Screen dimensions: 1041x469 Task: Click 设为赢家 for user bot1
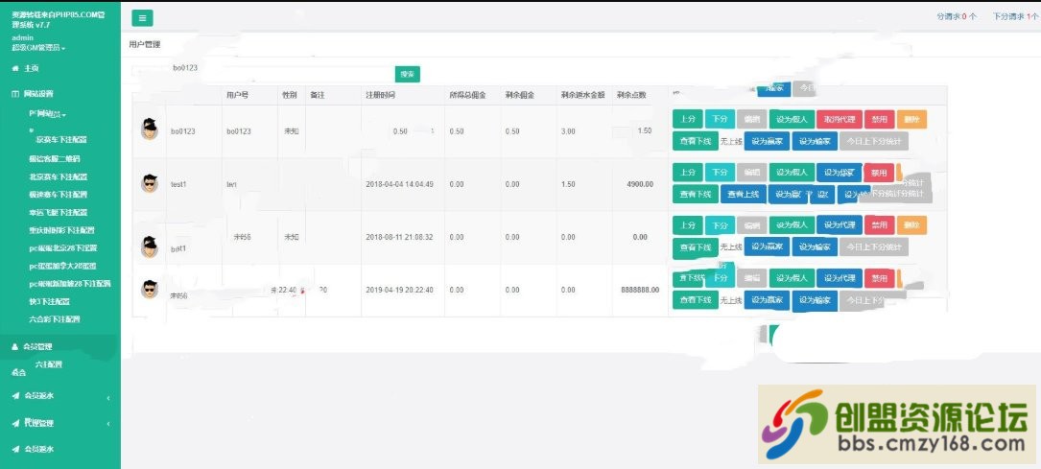(x=767, y=246)
